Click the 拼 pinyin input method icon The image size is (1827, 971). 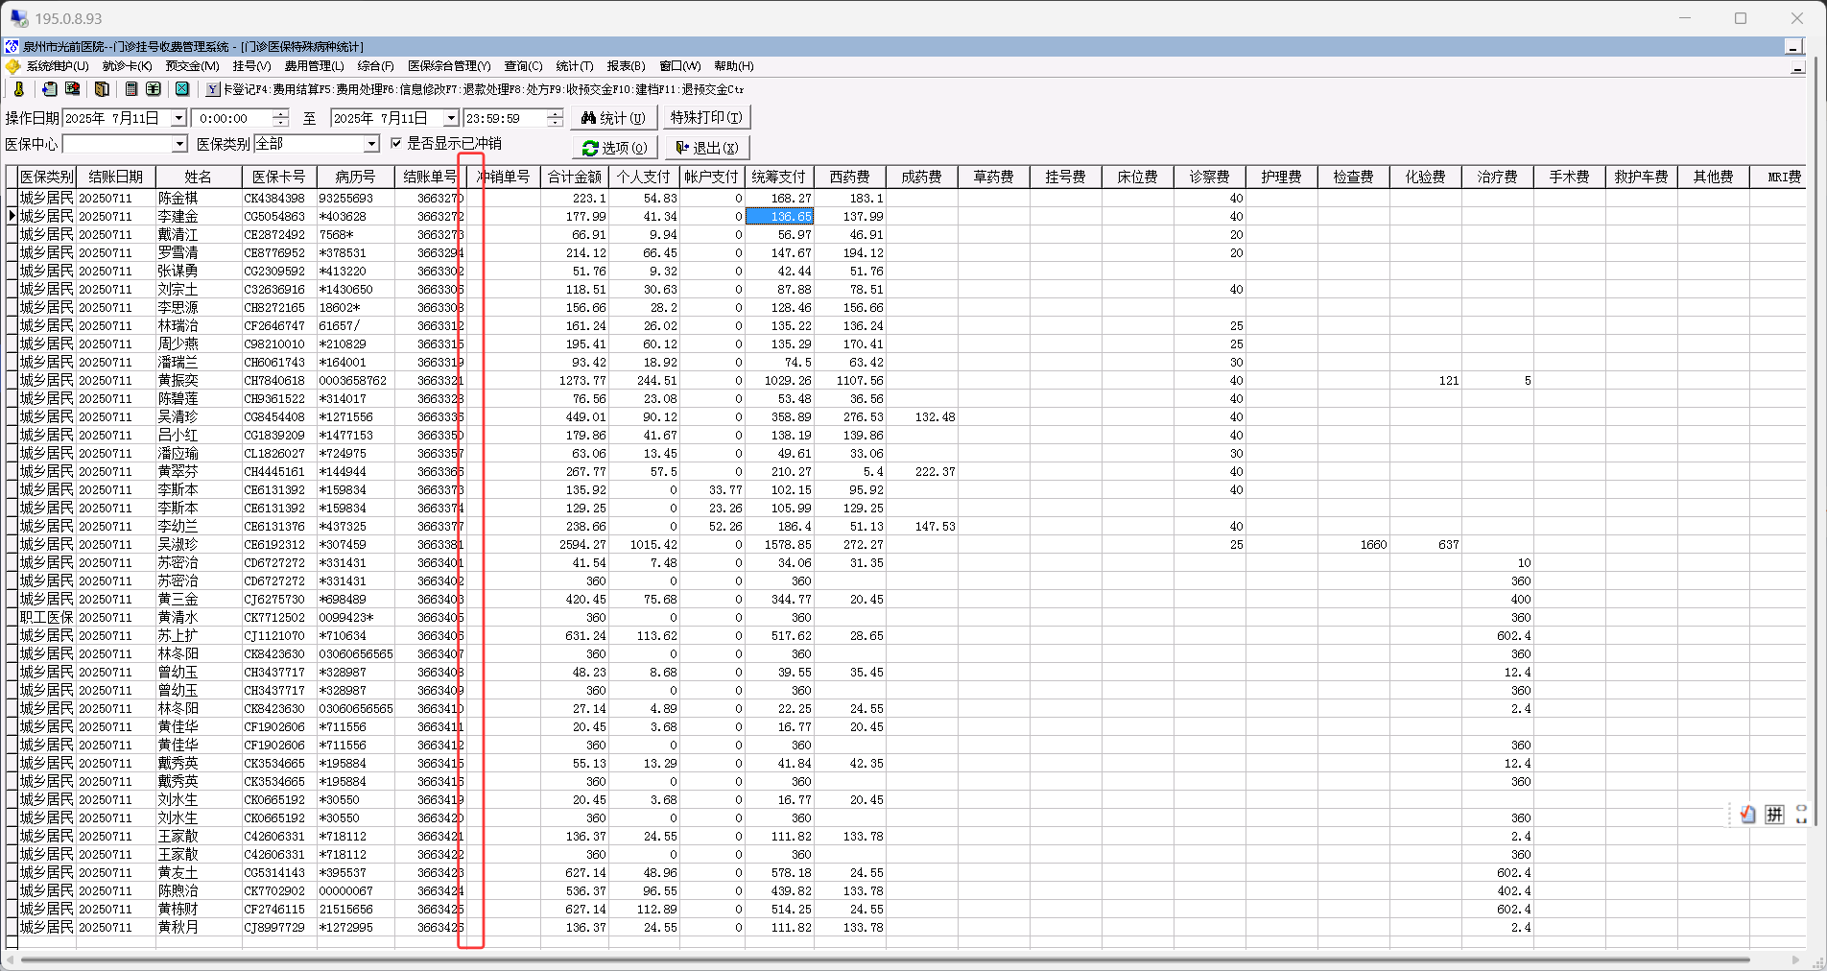[x=1774, y=815]
